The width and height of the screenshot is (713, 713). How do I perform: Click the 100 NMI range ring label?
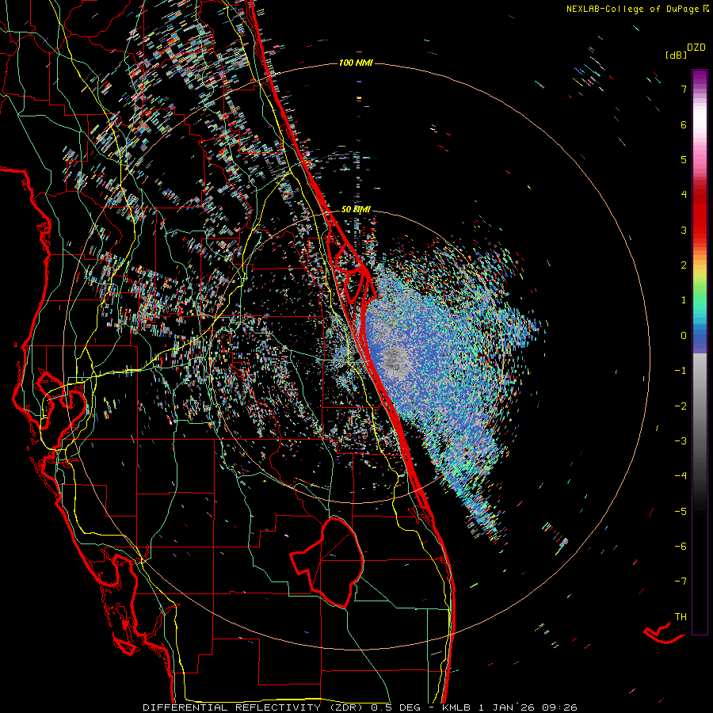point(356,63)
